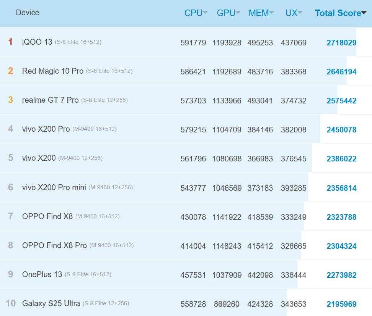The height and width of the screenshot is (316, 372).
Task: Click the Total Score sort arrow
Action: [364, 13]
